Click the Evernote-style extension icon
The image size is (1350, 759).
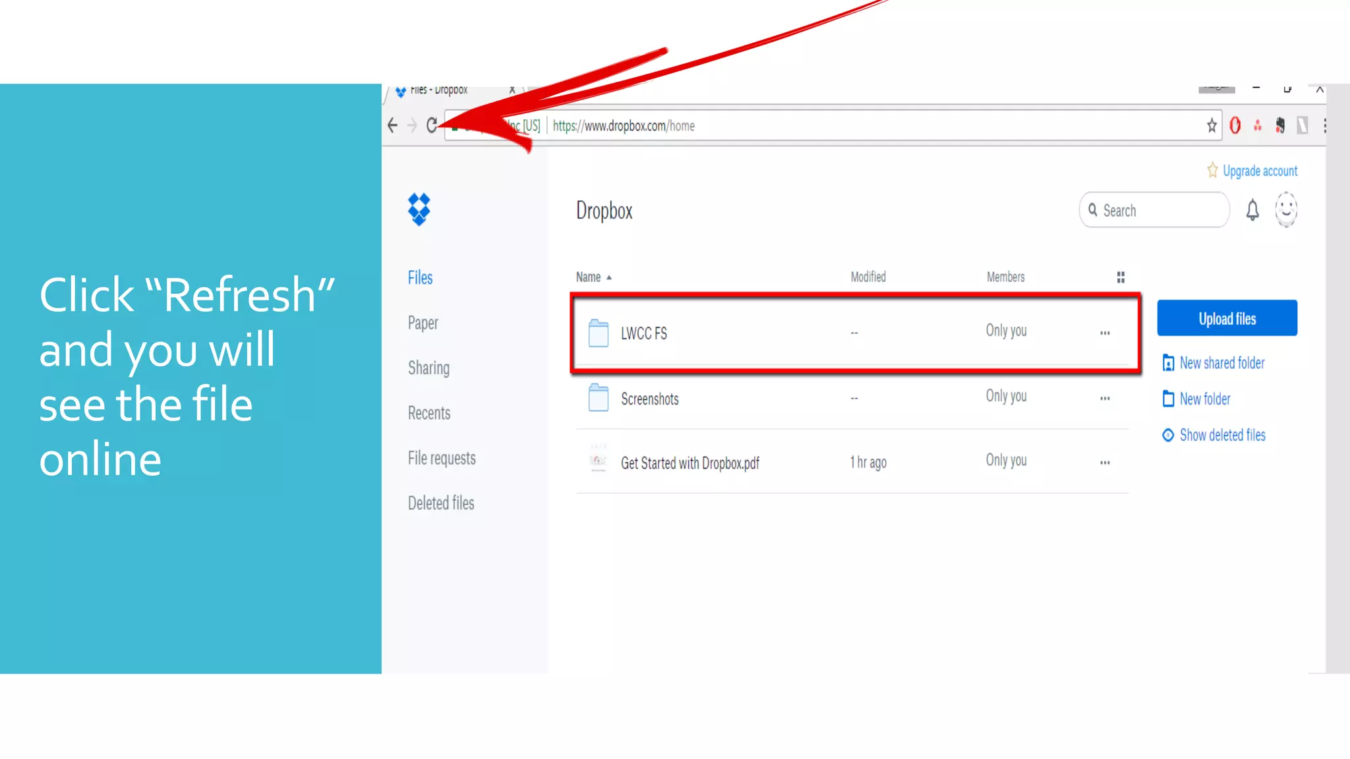click(x=1280, y=125)
